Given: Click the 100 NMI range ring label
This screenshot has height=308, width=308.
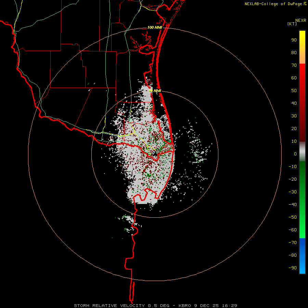Looking at the screenshot, I should [155, 27].
